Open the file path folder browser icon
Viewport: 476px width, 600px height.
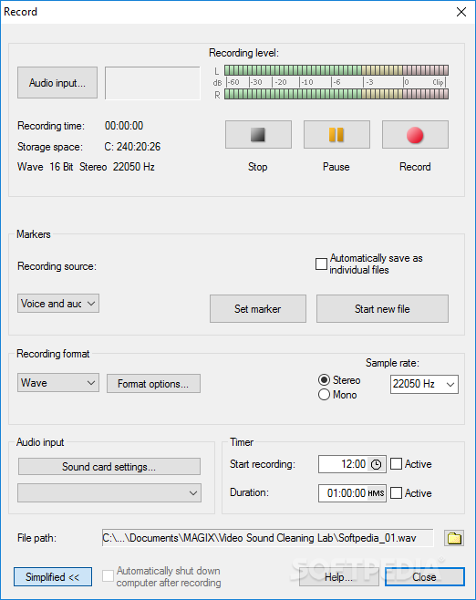click(454, 538)
